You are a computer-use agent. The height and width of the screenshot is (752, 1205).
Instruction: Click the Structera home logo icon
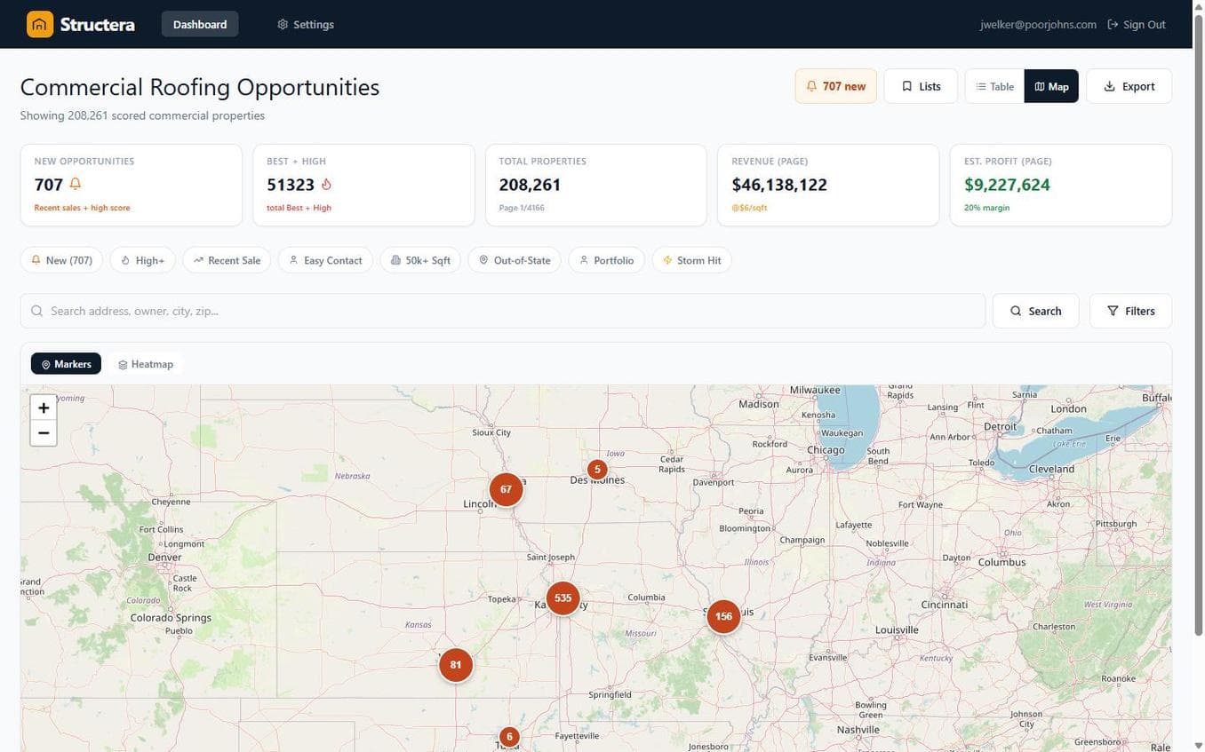(39, 24)
